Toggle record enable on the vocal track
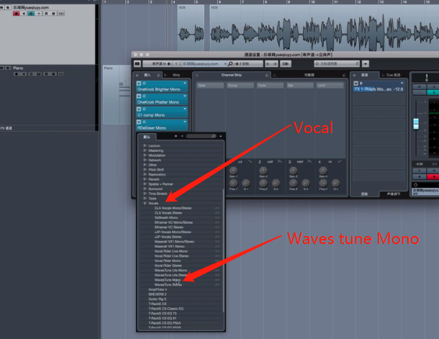The image size is (439, 339). 16,14
